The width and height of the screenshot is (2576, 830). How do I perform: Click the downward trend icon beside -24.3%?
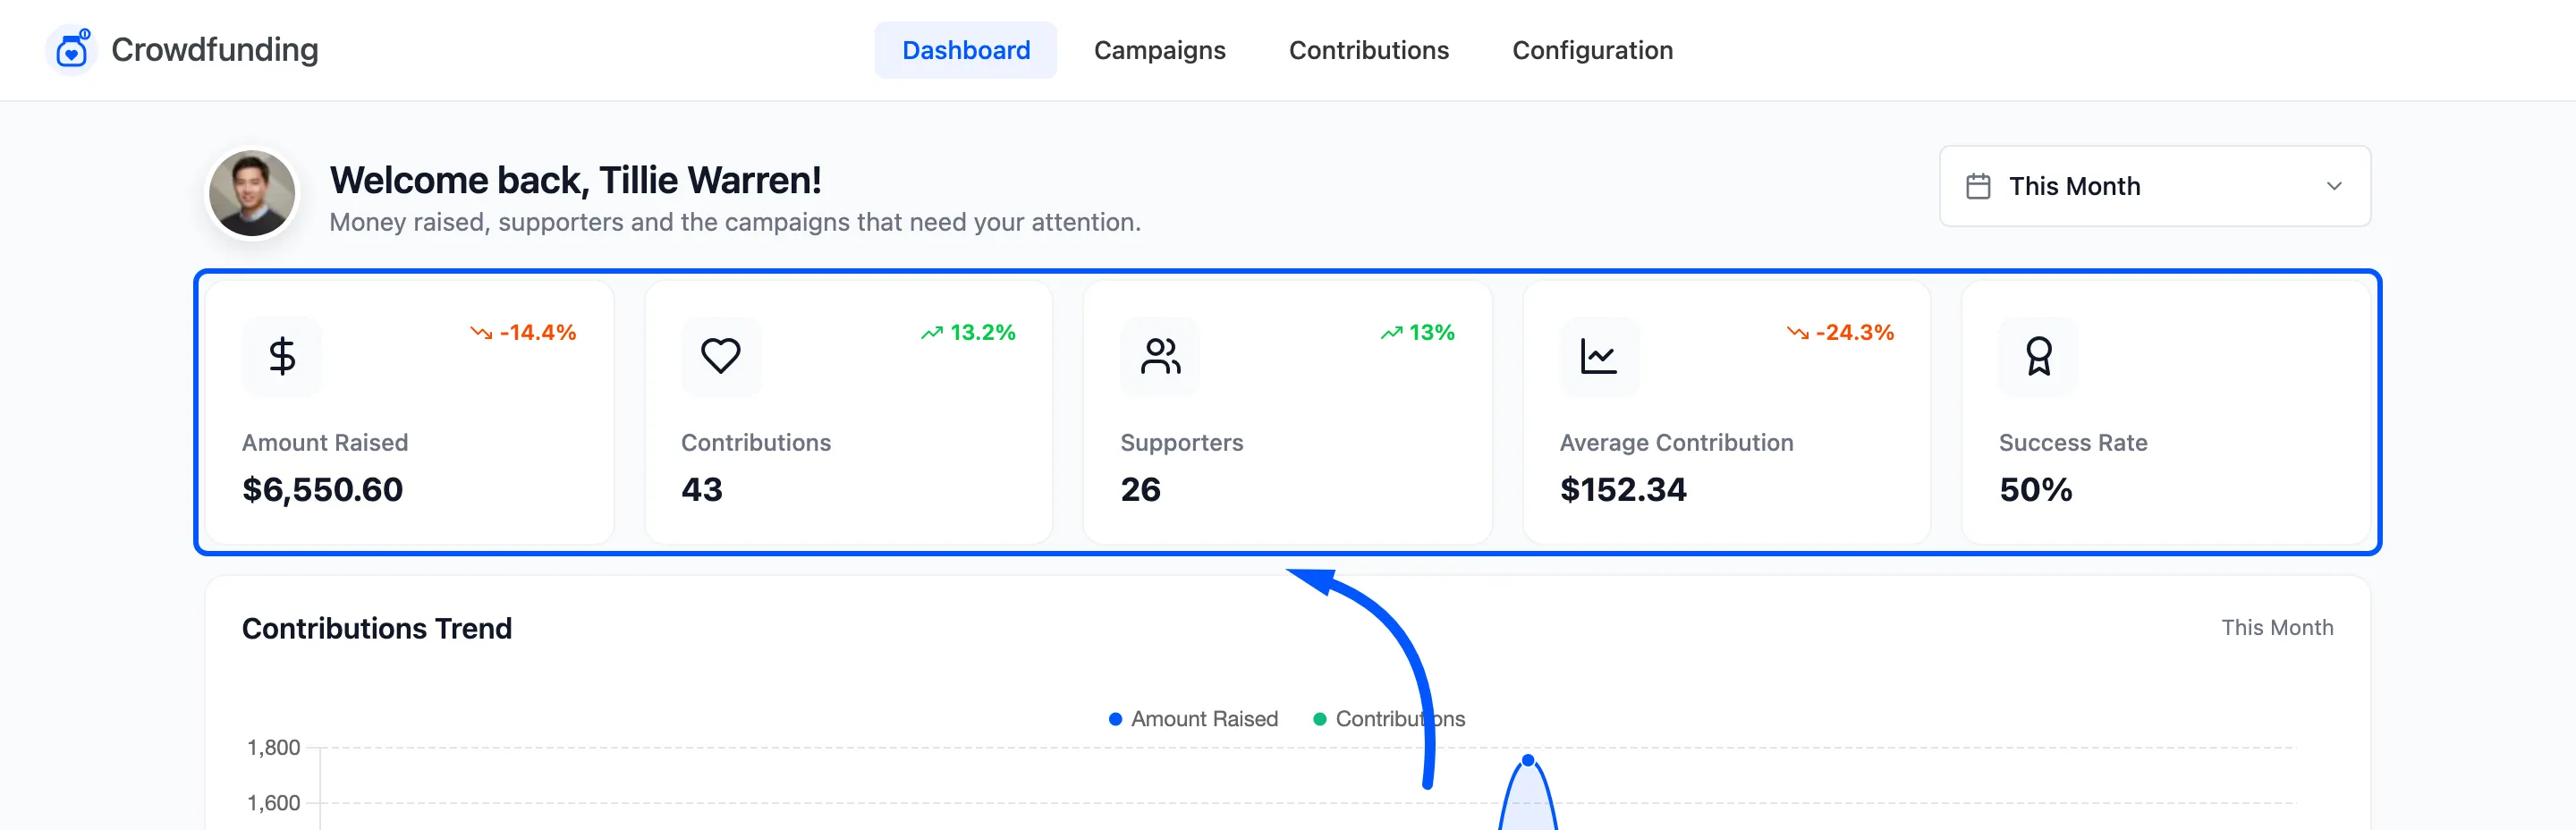pyautogui.click(x=1798, y=332)
